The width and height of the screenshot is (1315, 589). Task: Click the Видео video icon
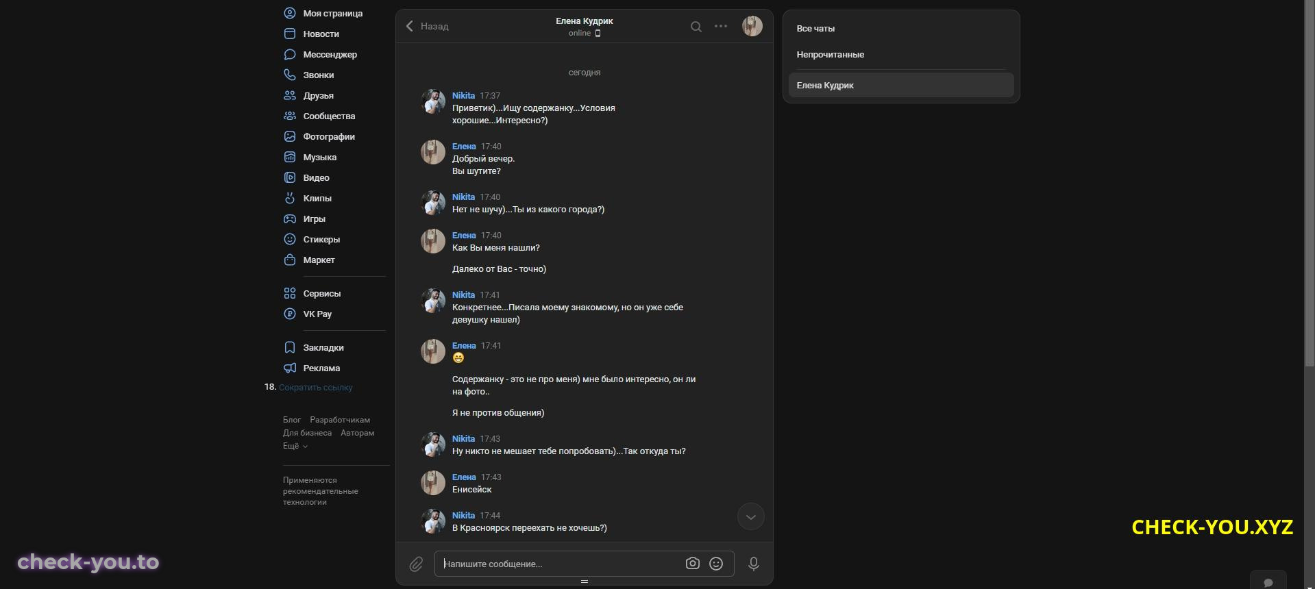(x=290, y=177)
